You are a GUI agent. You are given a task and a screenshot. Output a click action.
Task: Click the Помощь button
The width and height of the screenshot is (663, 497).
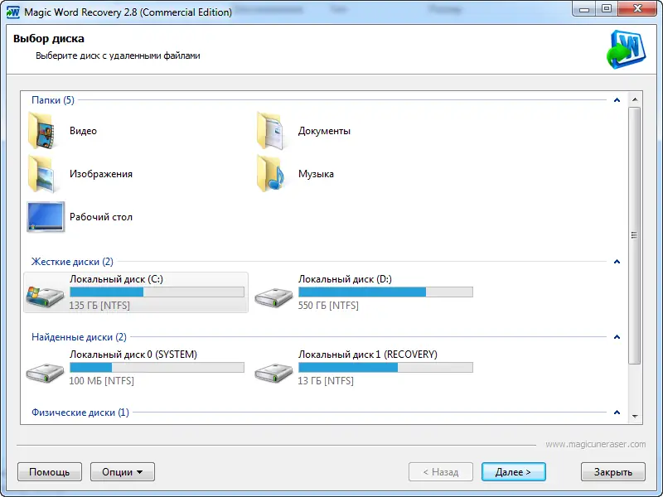coord(50,471)
